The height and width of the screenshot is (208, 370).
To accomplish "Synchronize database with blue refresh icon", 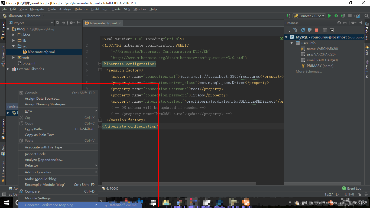I will point(303,30).
